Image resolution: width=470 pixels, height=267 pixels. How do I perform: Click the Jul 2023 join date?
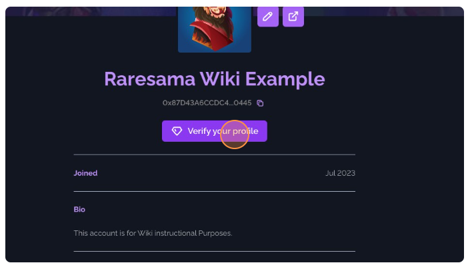point(340,173)
